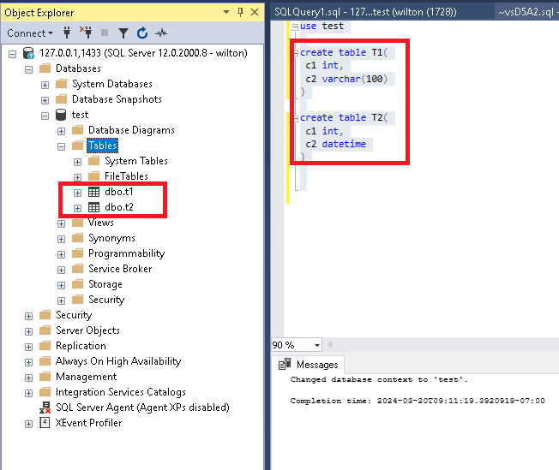Select the Tables tree item label

coord(102,146)
